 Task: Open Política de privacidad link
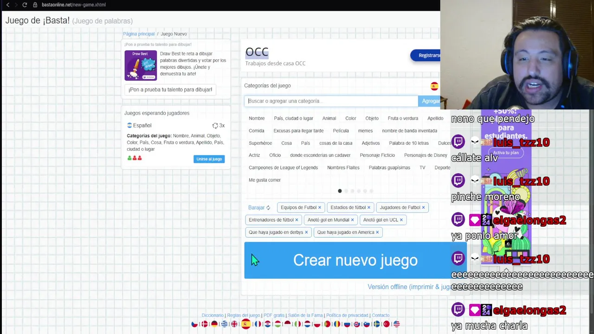tap(347, 315)
